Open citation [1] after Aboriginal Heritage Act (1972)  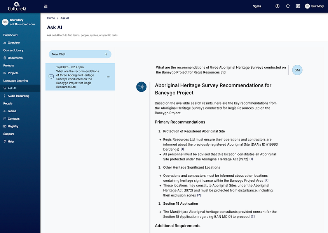click(251, 159)
